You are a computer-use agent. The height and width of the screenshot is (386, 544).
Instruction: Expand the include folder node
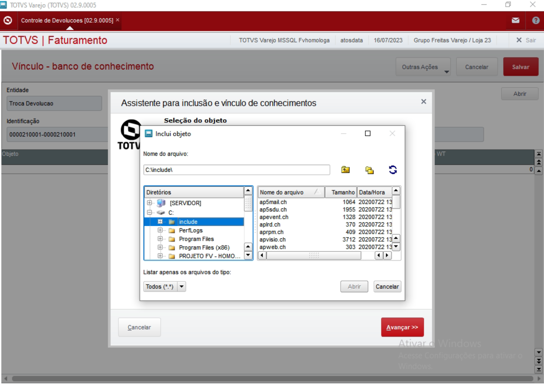160,222
